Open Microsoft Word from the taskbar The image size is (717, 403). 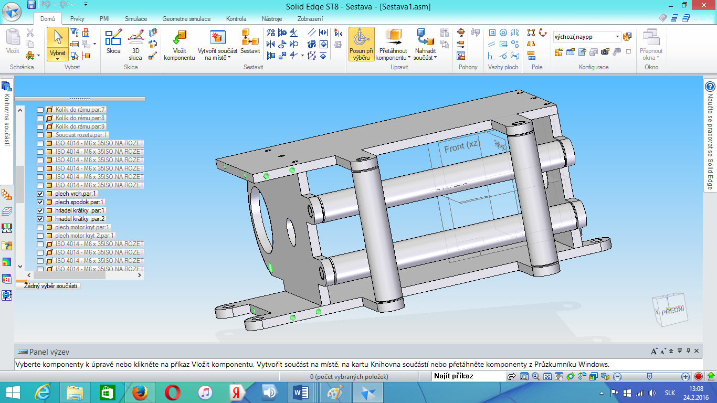[301, 393]
